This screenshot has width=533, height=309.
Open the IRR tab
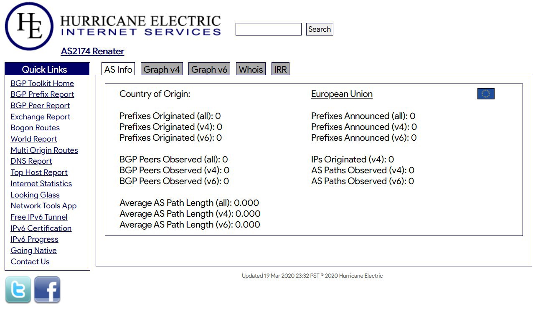281,69
